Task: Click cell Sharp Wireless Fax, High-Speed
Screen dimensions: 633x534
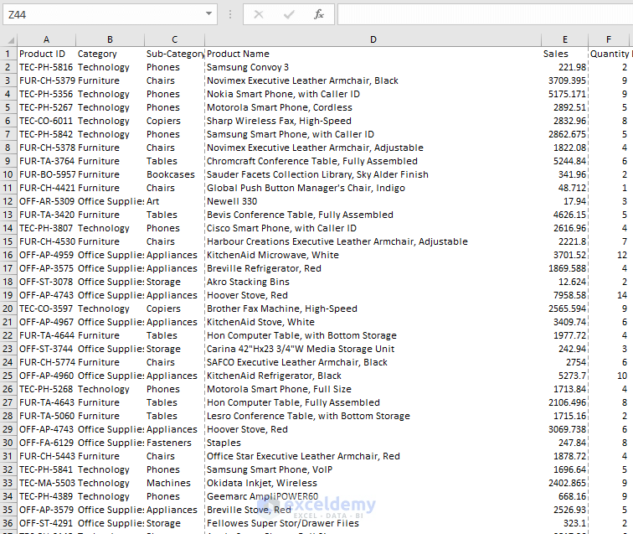Action: (373, 121)
